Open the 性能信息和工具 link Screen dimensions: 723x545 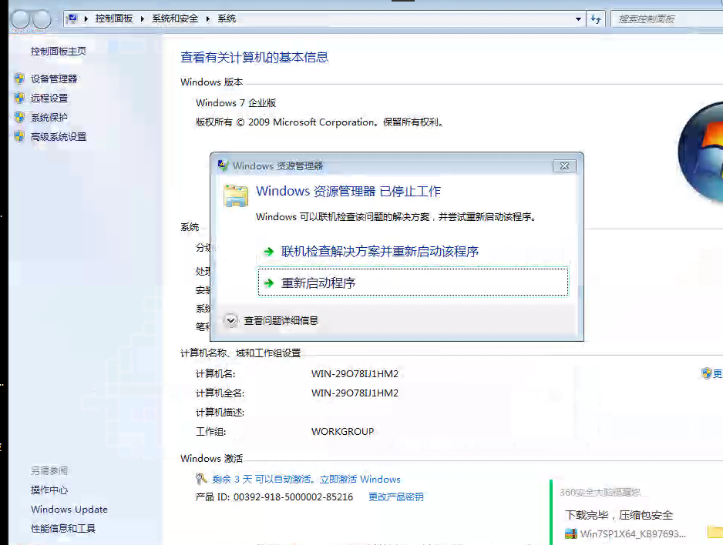(63, 528)
